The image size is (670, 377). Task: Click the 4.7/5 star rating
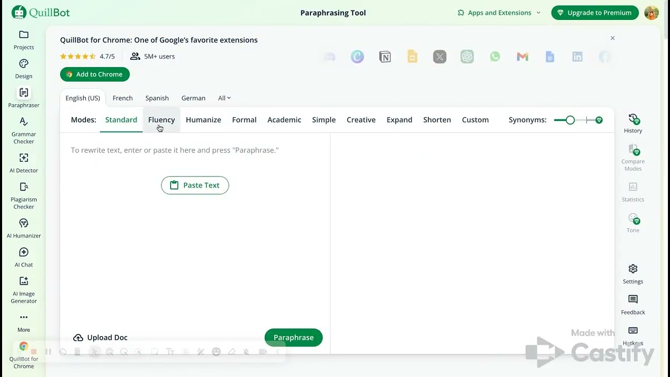(87, 57)
